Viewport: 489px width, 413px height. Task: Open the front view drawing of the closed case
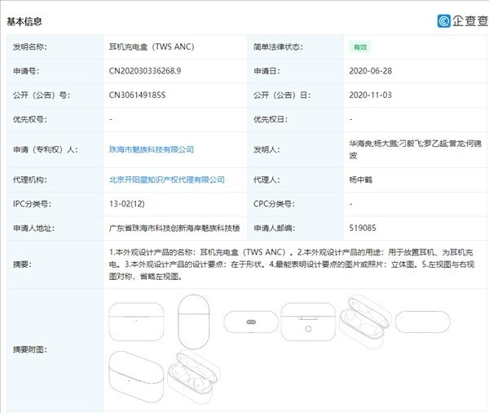tap(136, 322)
